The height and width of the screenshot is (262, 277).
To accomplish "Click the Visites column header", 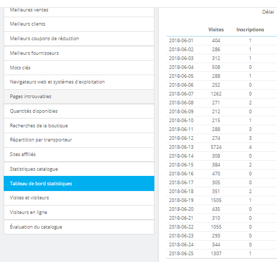I will coord(216,30).
